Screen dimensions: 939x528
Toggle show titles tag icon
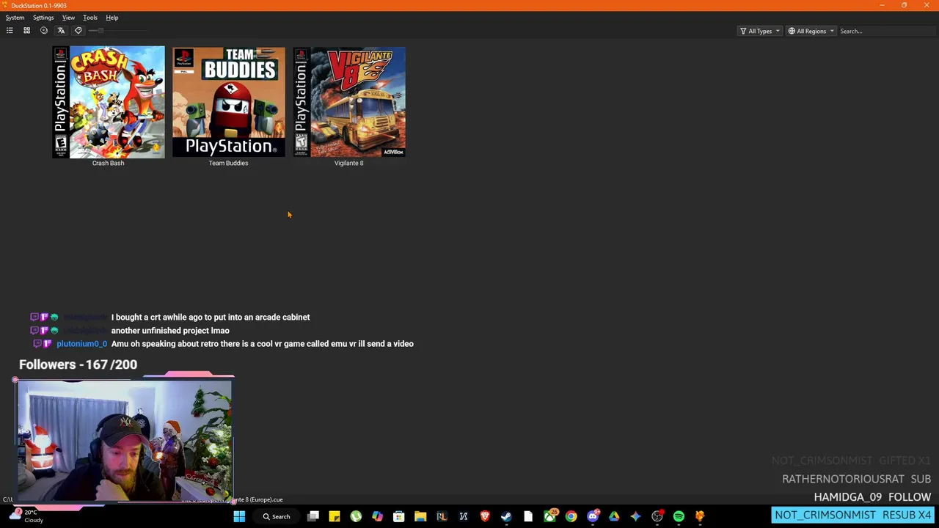[78, 31]
